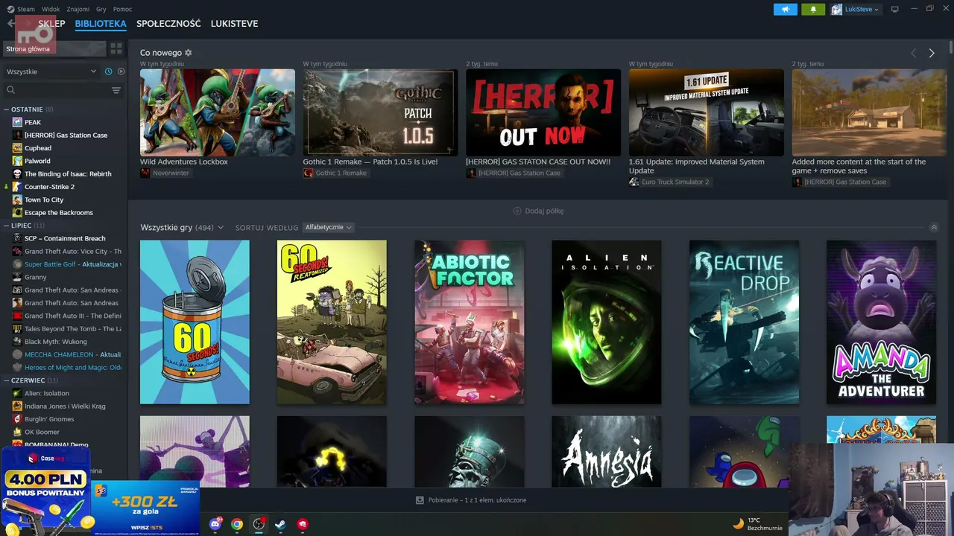Open the Alien Isolation game cover
The width and height of the screenshot is (954, 536).
click(x=607, y=322)
